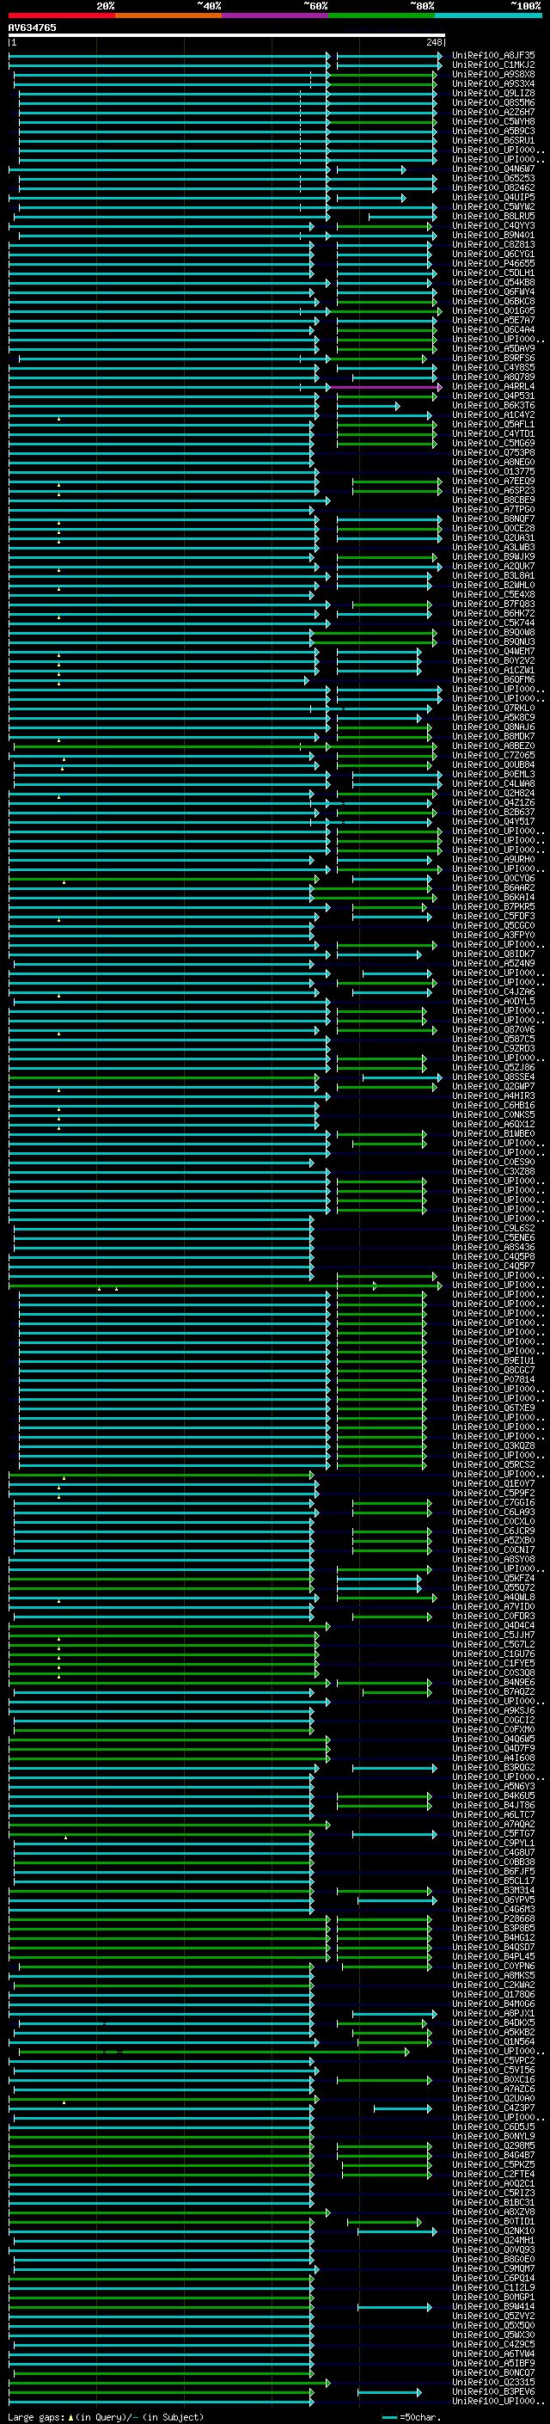Click the cyan ~100% identity legend segment
Image resolution: width=550 pixels, height=2424 pixels.
(x=489, y=15)
